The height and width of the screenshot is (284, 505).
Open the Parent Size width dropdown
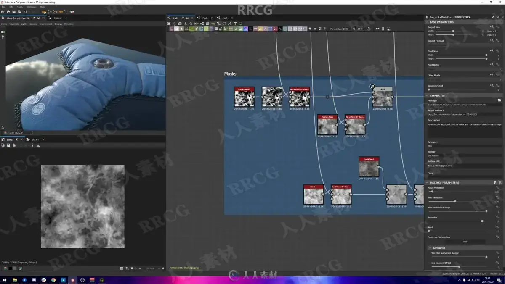(347, 29)
